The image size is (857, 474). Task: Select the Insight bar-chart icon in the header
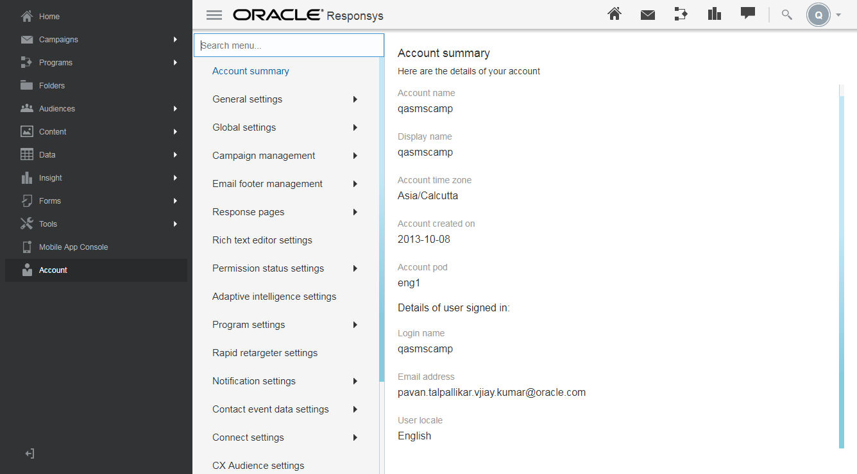point(714,13)
